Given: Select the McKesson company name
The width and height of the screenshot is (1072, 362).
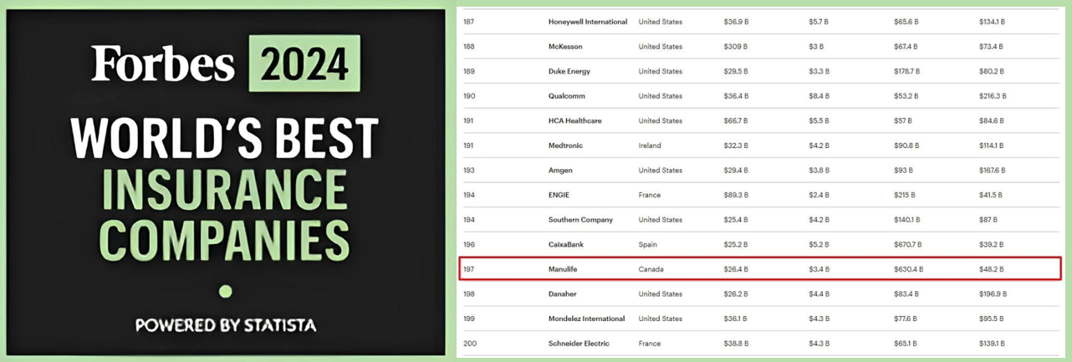Looking at the screenshot, I should 565,47.
